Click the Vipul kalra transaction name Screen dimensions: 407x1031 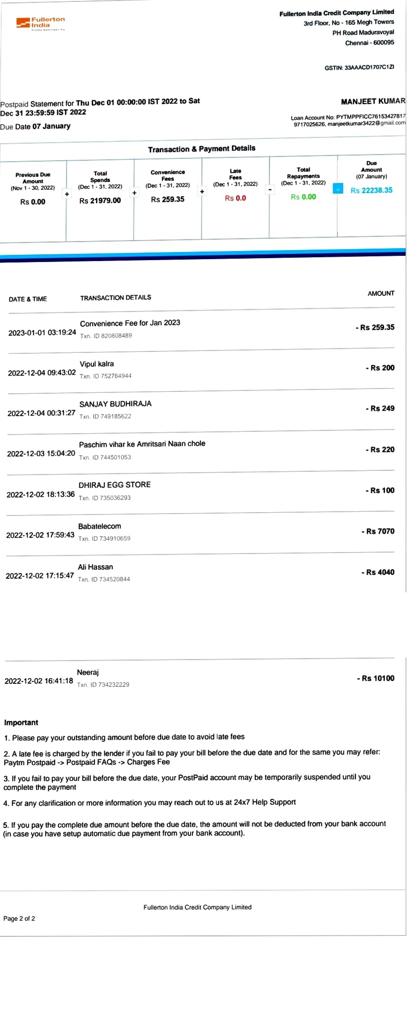96,364
